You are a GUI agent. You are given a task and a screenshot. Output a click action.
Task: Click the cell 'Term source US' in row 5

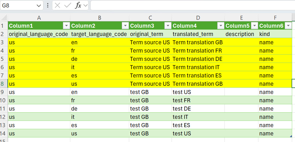coord(150,59)
